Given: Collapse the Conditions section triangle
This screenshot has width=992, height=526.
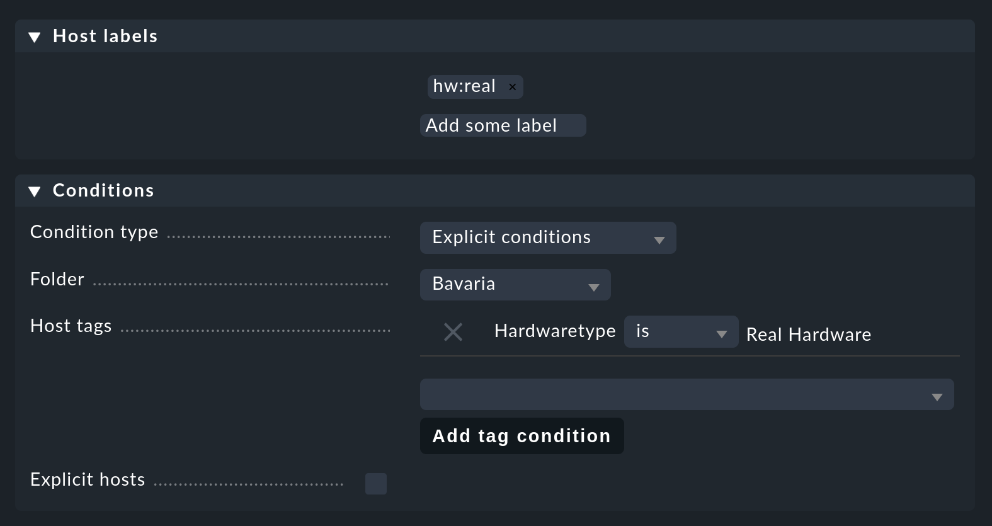Looking at the screenshot, I should 35,191.
